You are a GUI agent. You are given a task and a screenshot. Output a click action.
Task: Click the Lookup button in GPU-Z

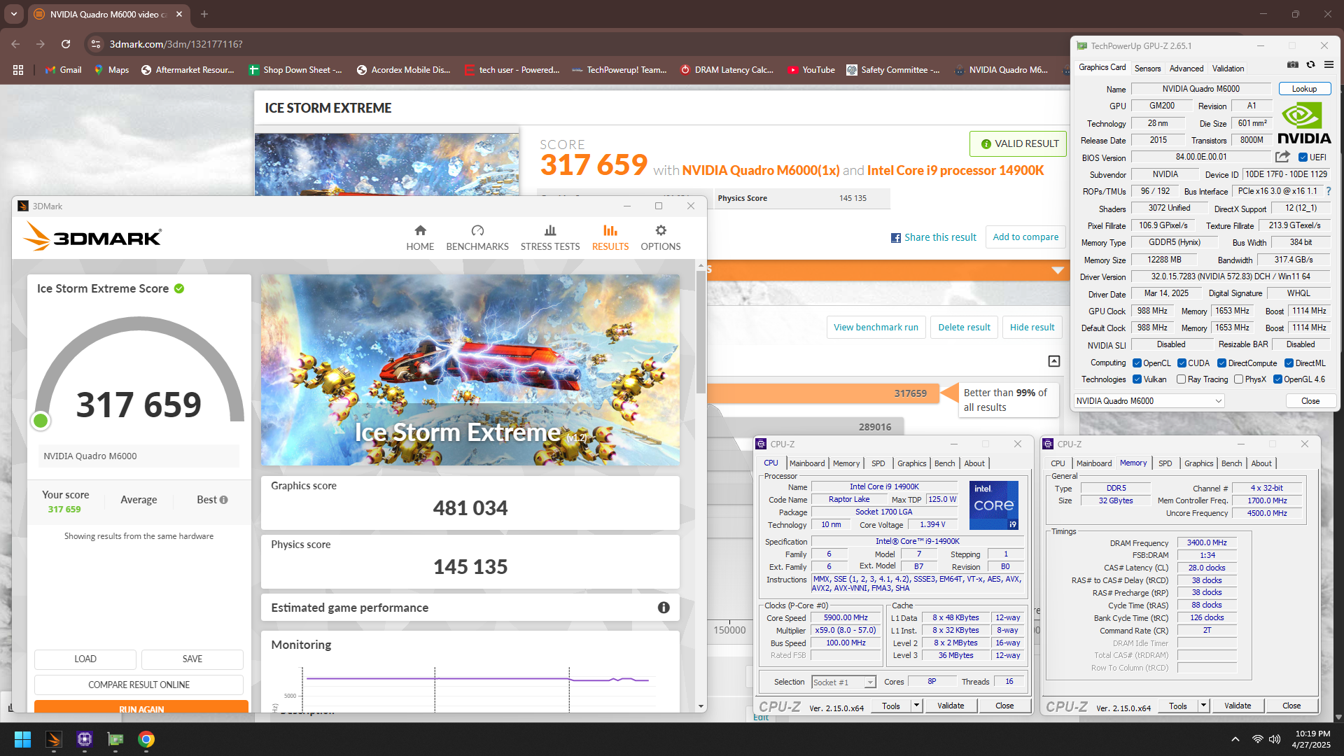[x=1304, y=89]
